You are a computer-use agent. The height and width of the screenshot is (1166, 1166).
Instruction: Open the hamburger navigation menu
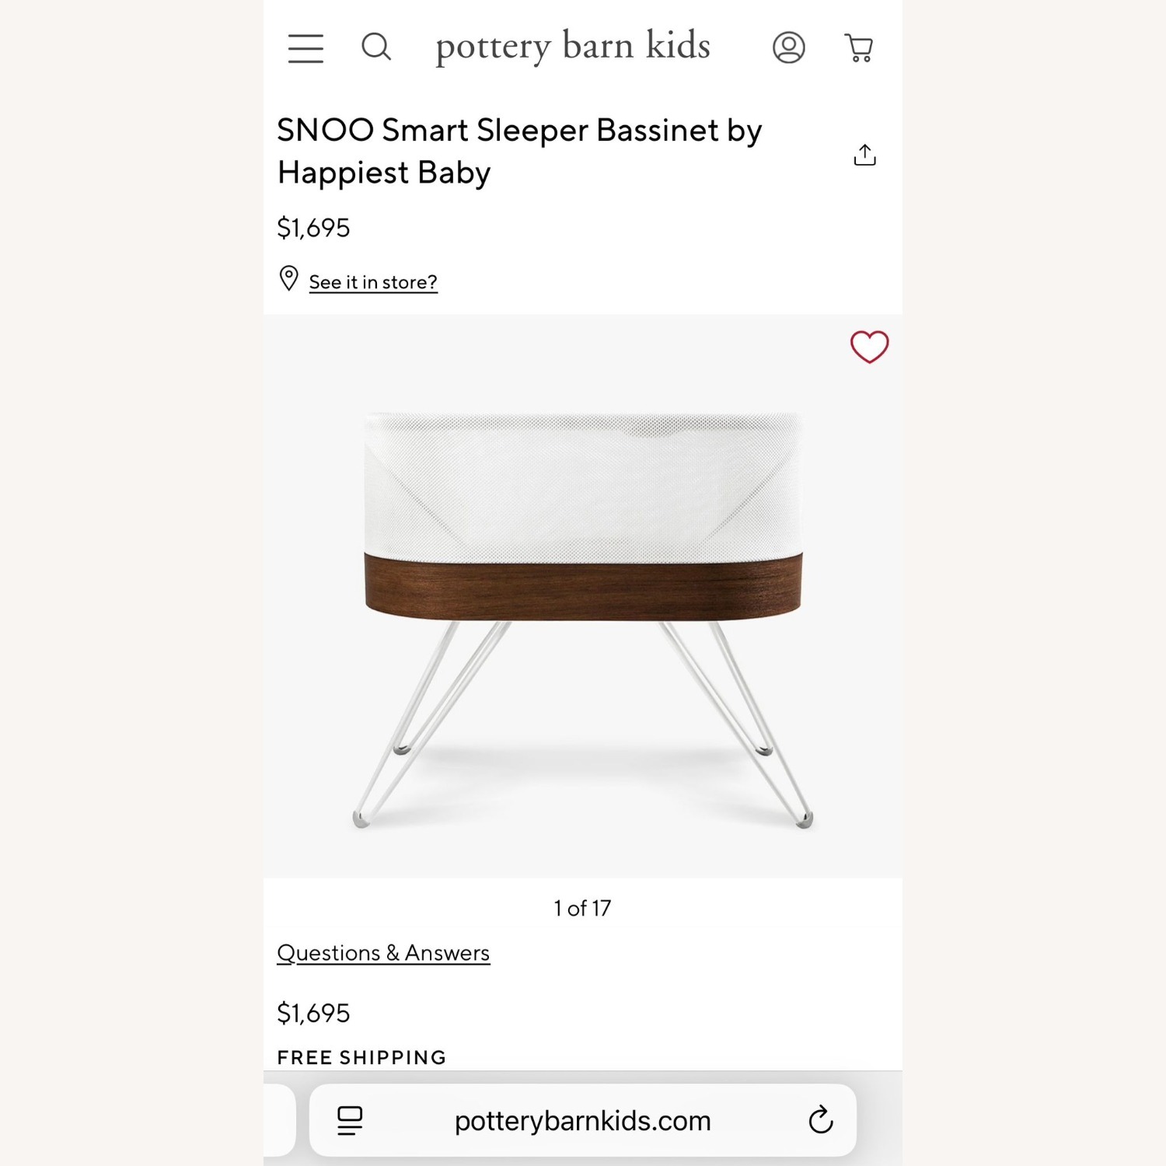(305, 47)
